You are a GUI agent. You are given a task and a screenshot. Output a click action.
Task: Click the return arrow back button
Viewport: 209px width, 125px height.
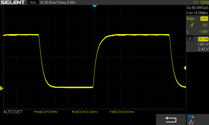click(171, 120)
